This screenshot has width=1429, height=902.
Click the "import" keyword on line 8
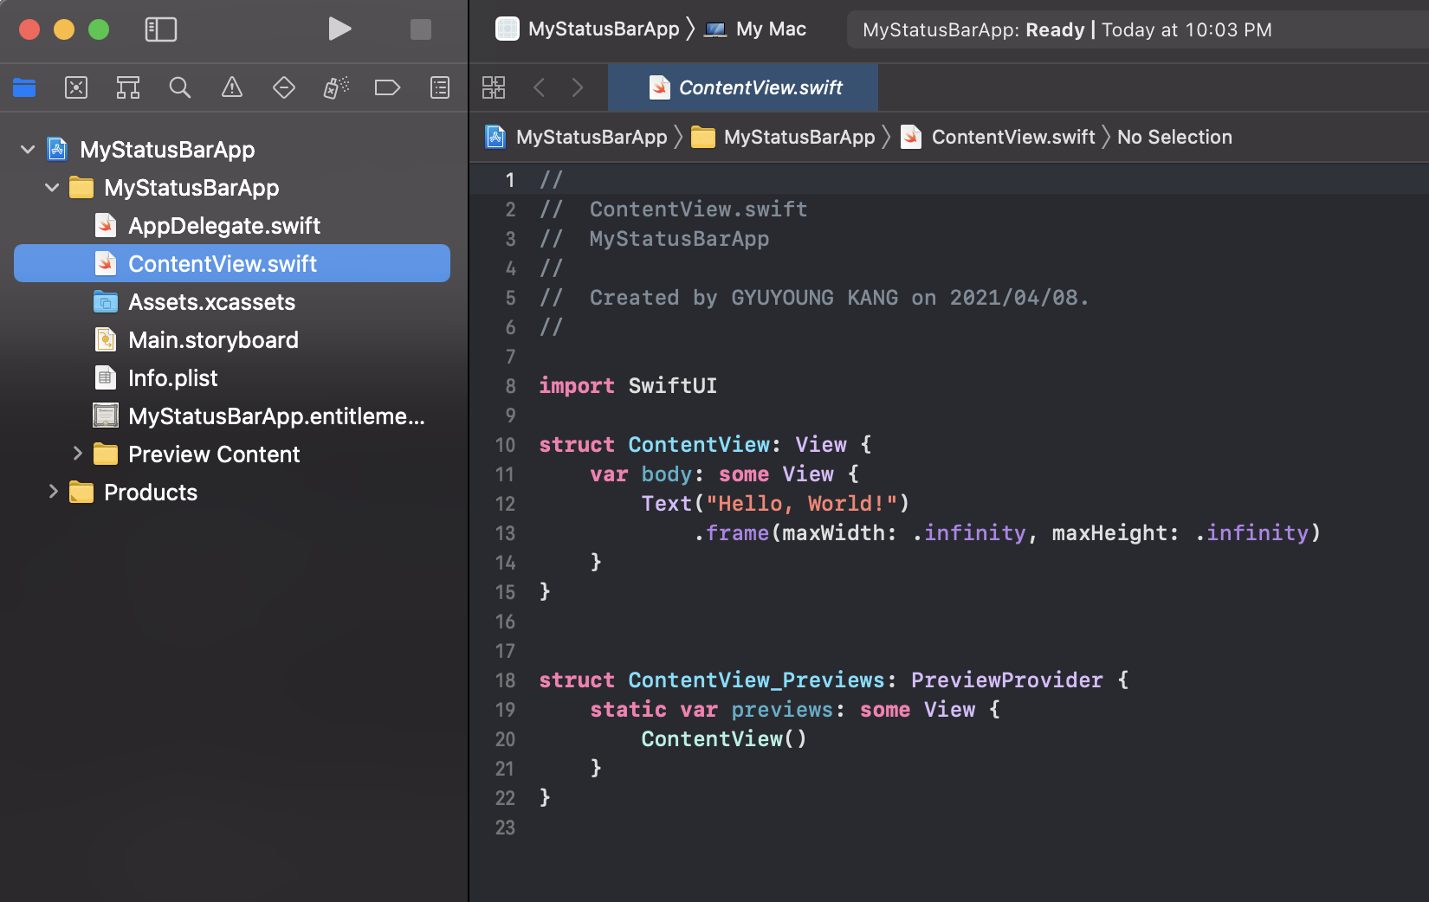[x=577, y=386]
